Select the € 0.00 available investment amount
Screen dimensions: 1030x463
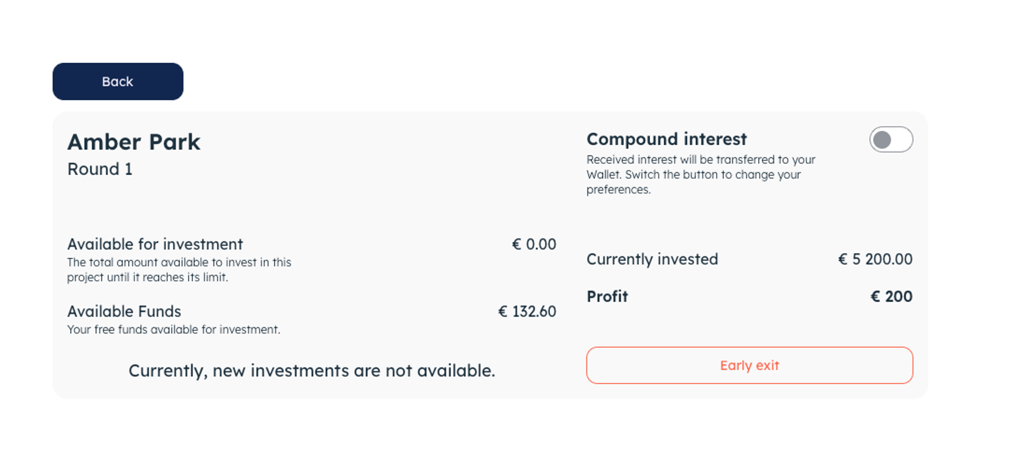tap(534, 244)
